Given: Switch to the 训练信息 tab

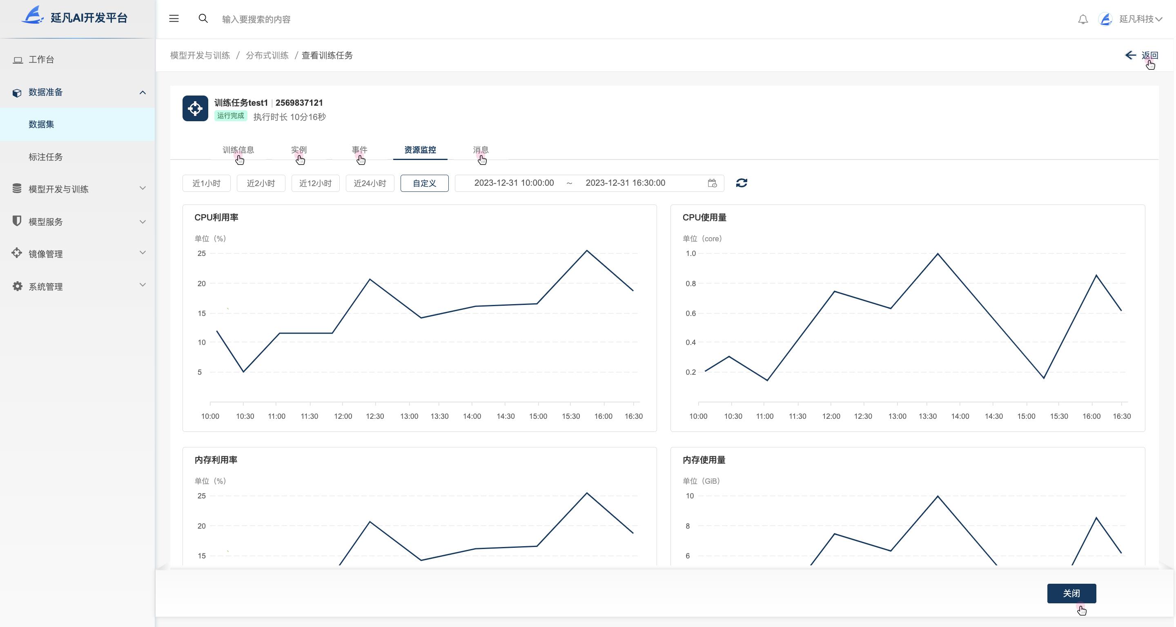Looking at the screenshot, I should (238, 150).
